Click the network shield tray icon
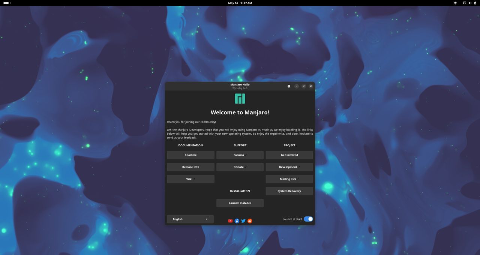 point(455,3)
